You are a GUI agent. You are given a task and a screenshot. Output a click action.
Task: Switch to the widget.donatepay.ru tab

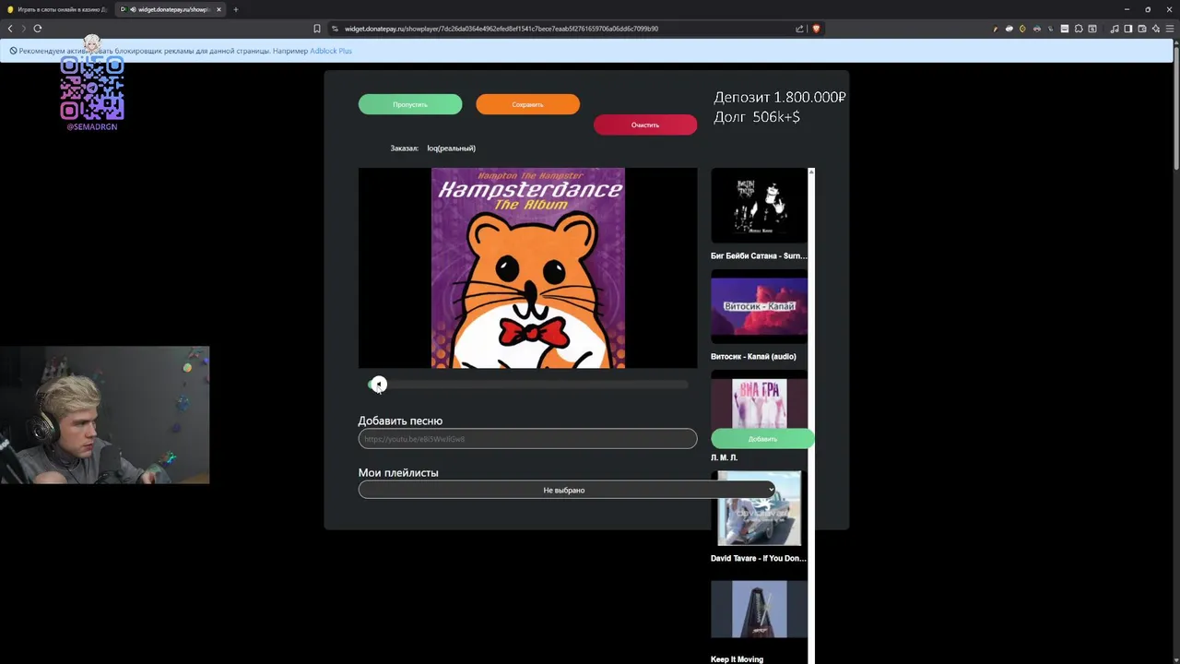click(x=171, y=9)
